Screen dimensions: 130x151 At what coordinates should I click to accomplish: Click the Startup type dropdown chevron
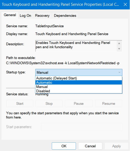point(119,72)
